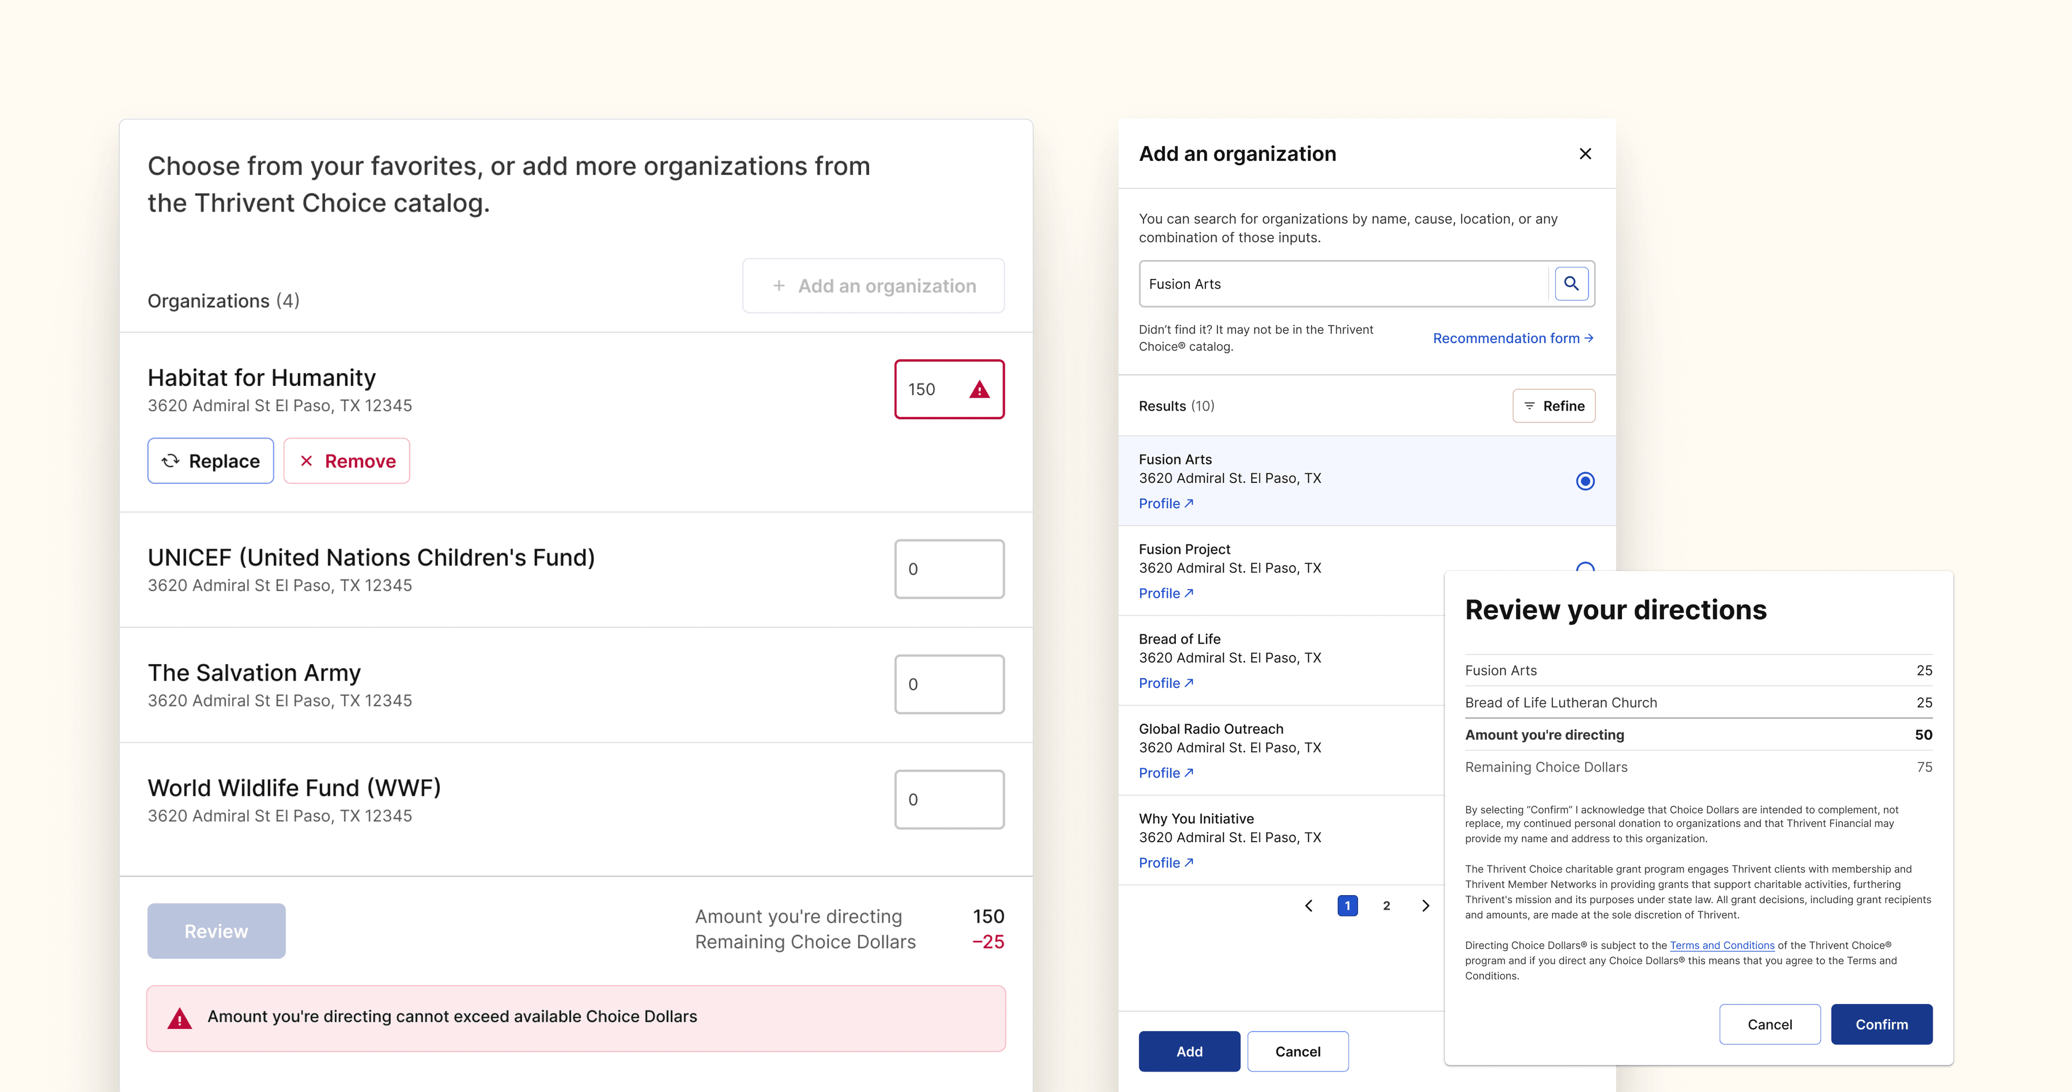Click the Bread of Life result name

click(x=1179, y=638)
